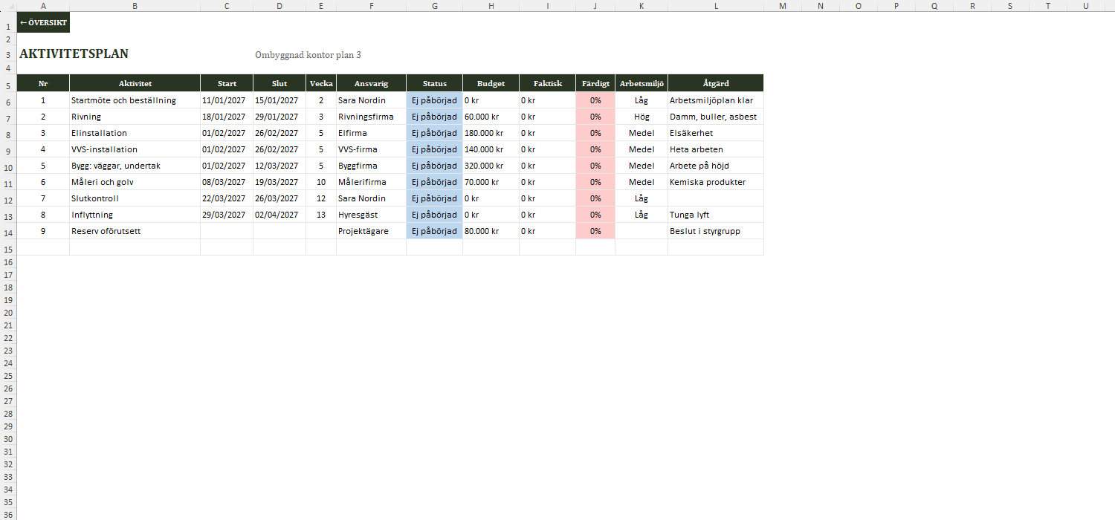The image size is (1115, 520).
Task: Click the "Hög" work environment cell
Action: 641,117
